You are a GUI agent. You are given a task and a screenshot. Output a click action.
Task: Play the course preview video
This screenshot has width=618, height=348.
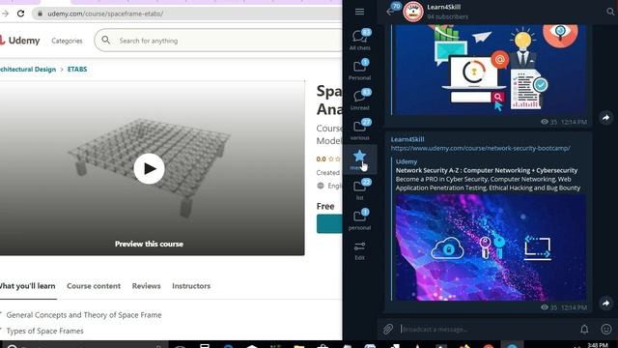(149, 168)
